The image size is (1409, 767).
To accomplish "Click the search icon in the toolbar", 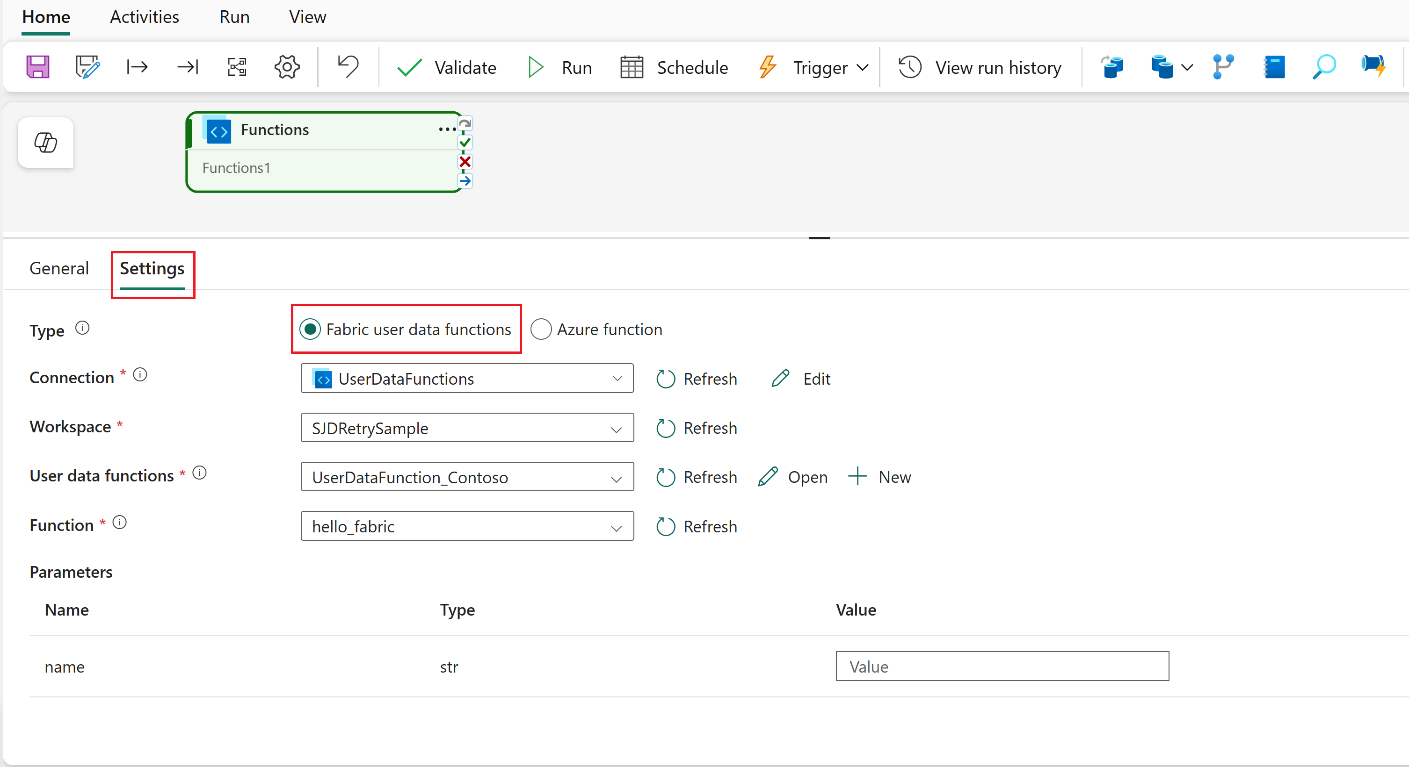I will [1324, 67].
